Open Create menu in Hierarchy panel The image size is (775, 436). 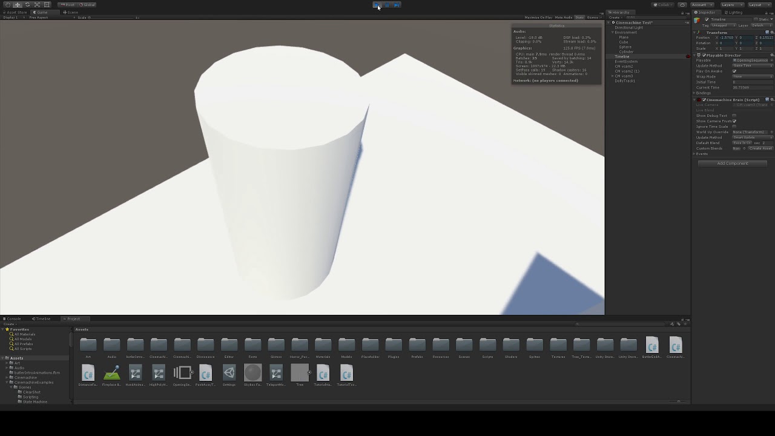tap(615, 18)
